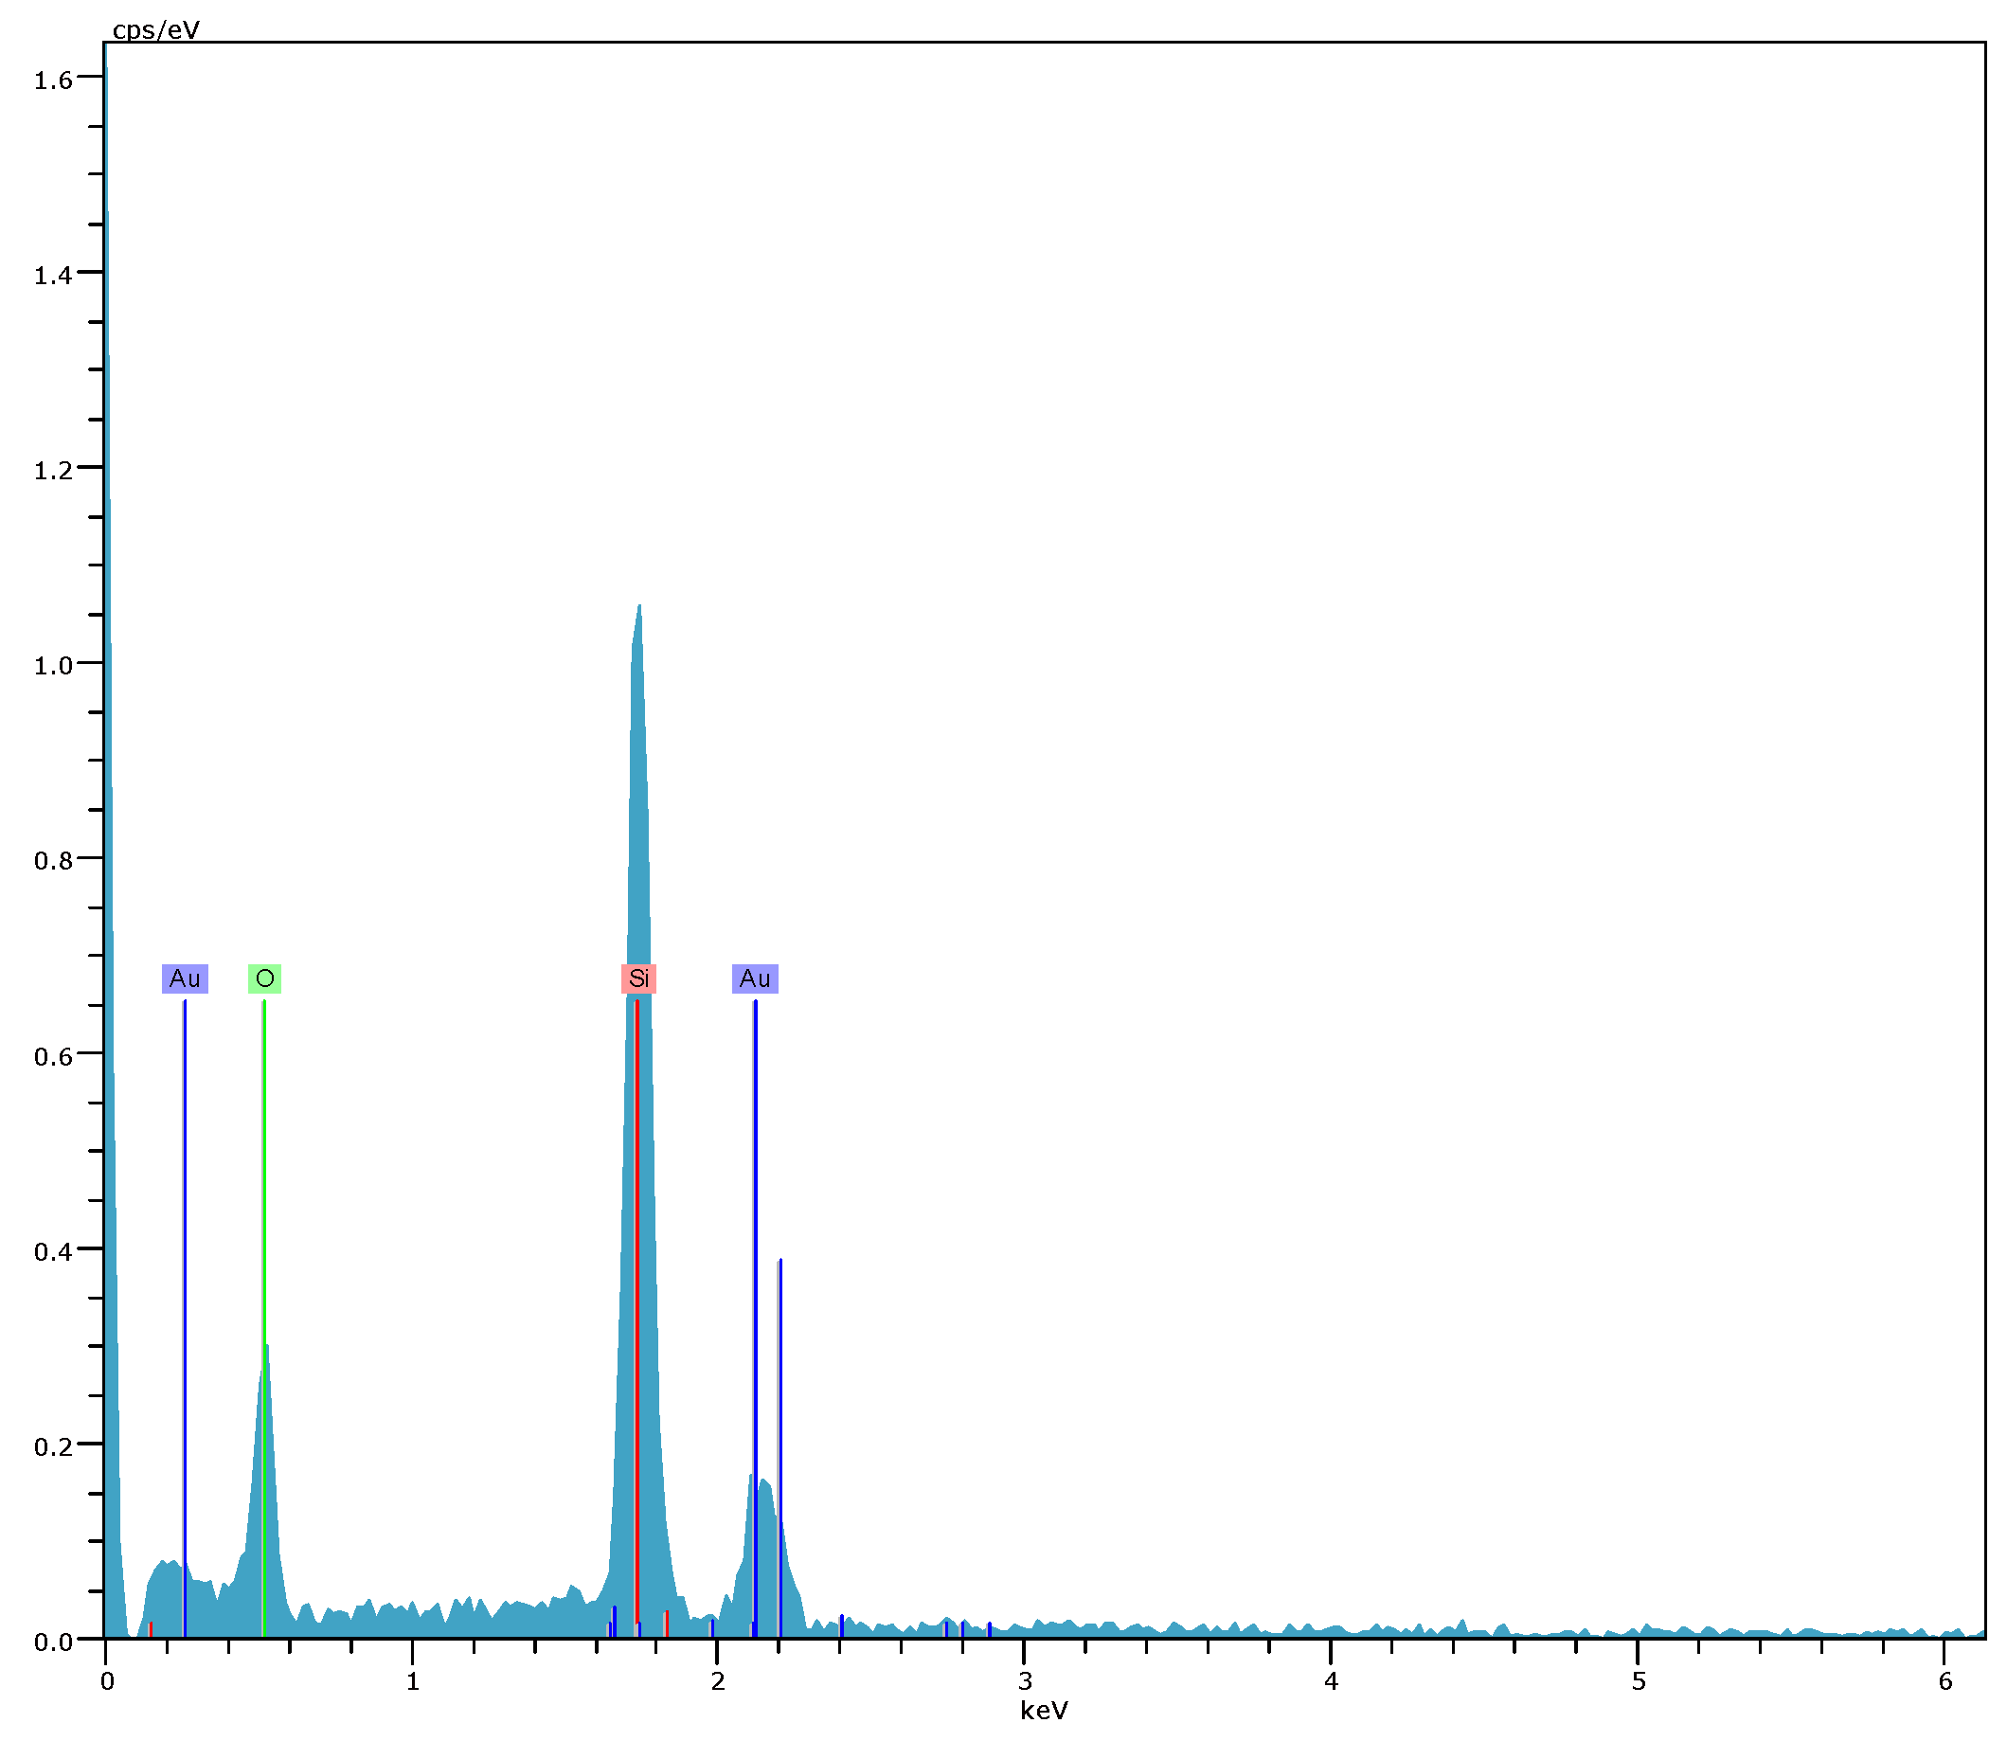Click the left Au element label
The height and width of the screenshot is (1741, 2007).
point(185,978)
